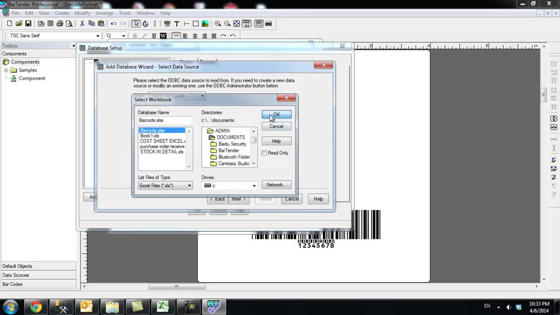Select the barcode creation tool

[167, 24]
